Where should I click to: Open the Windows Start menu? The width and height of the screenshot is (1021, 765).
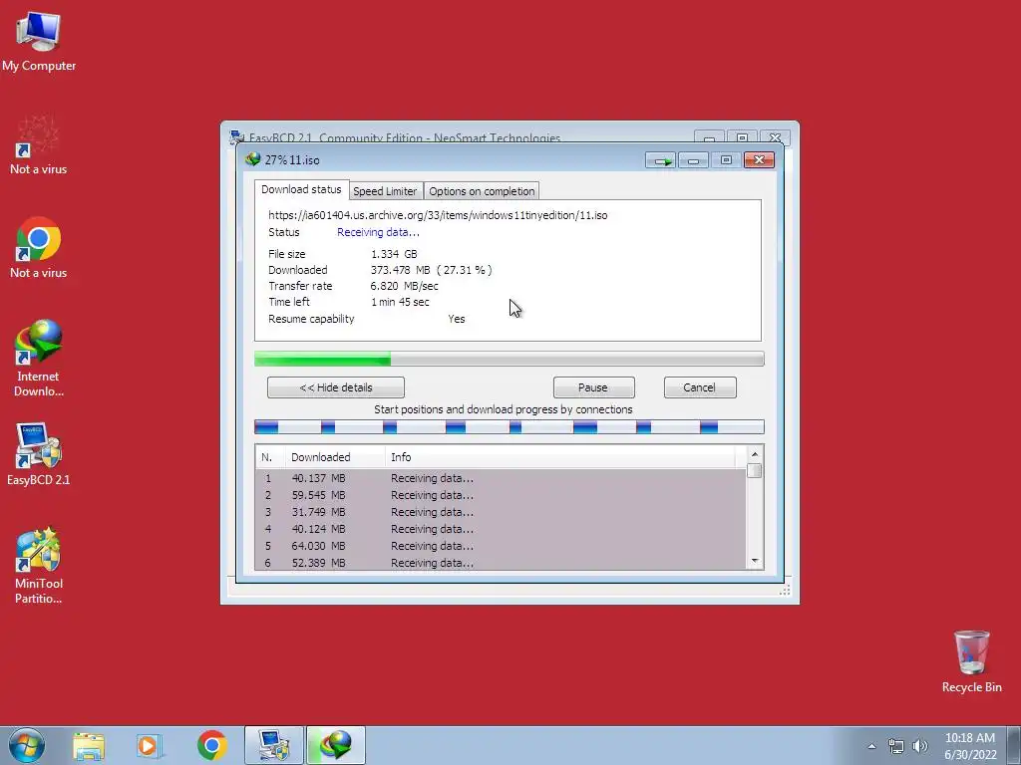click(x=27, y=745)
